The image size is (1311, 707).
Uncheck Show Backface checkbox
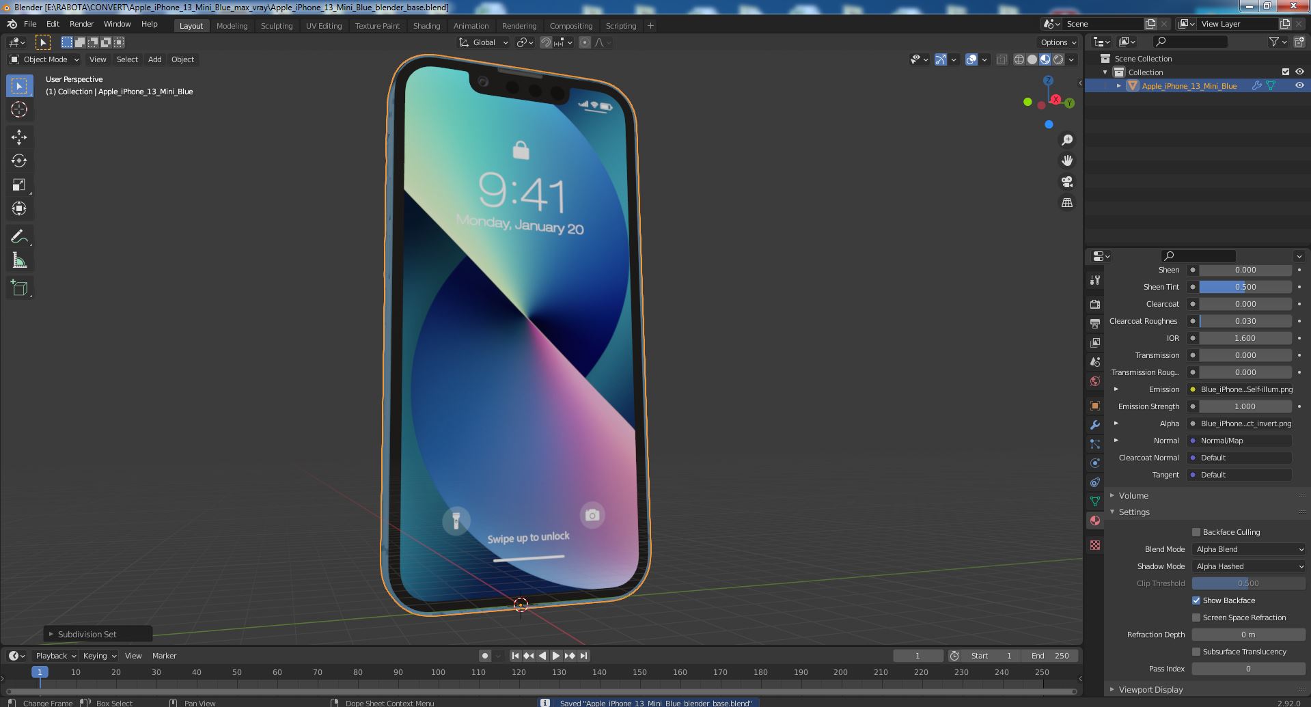(1196, 600)
